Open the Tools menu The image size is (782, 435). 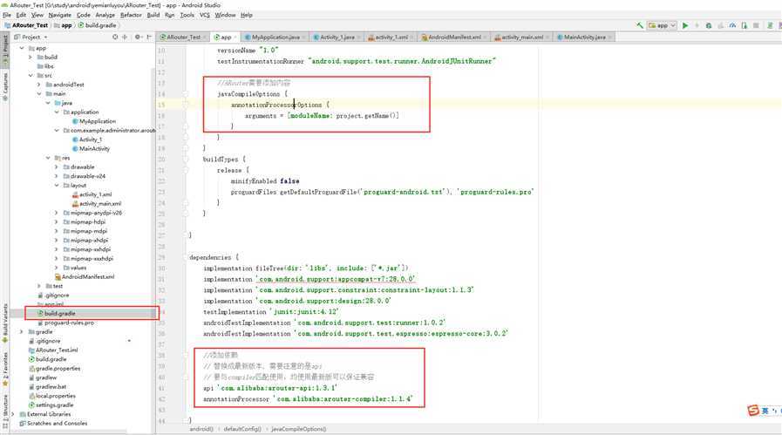click(187, 15)
